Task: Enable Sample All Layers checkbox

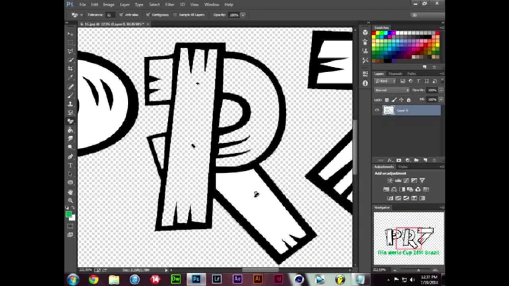Action: (x=175, y=15)
